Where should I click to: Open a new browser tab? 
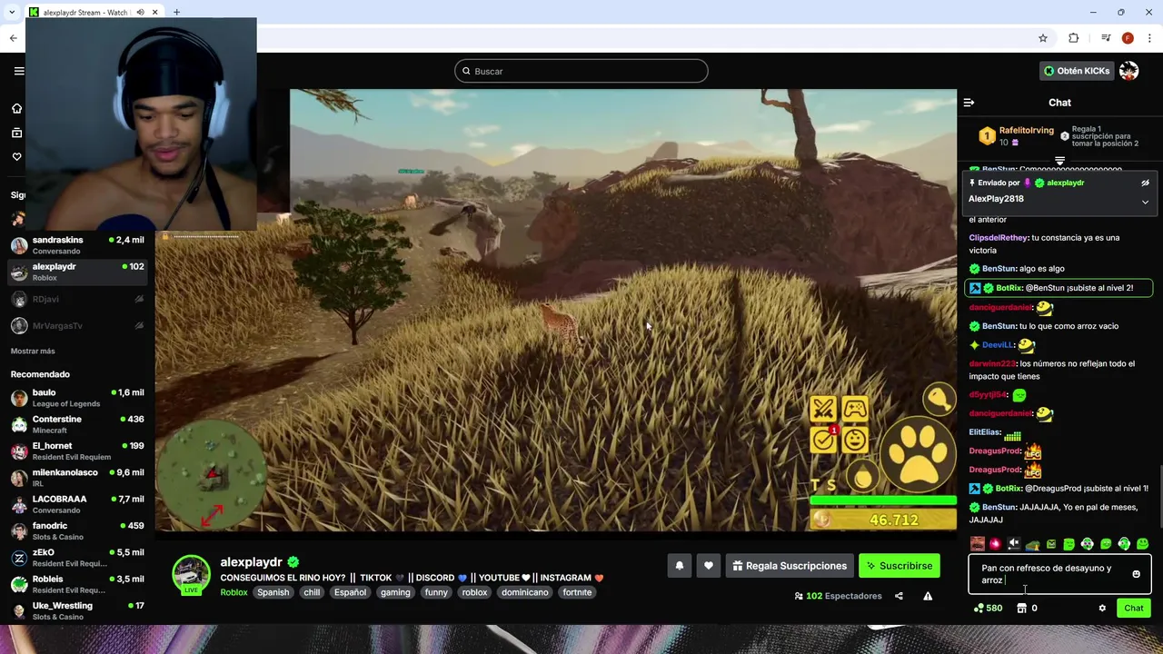pos(176,13)
